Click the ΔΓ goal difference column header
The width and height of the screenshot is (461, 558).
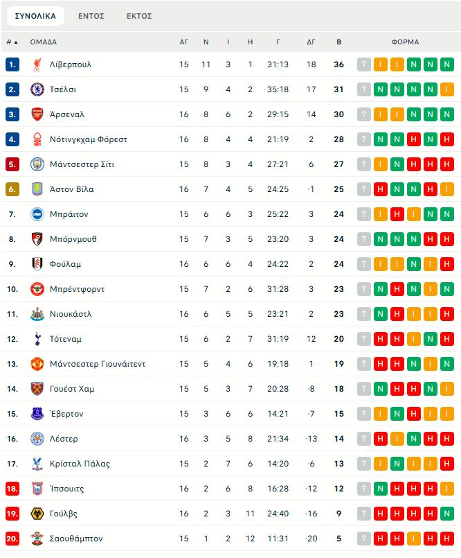click(311, 42)
